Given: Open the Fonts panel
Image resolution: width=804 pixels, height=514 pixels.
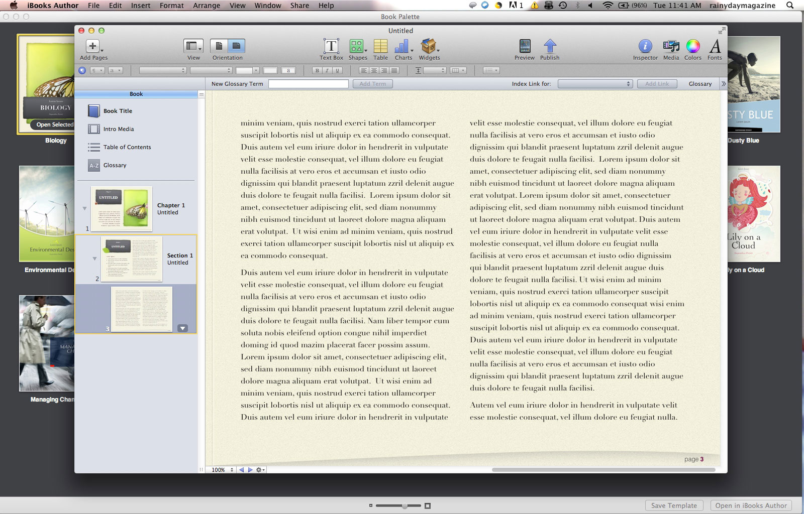Looking at the screenshot, I should click(715, 46).
